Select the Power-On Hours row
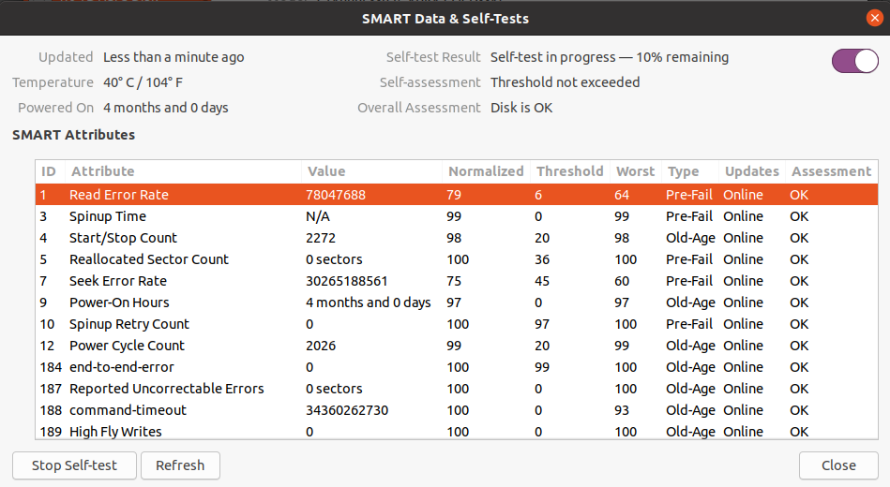The image size is (890, 487). tap(457, 303)
